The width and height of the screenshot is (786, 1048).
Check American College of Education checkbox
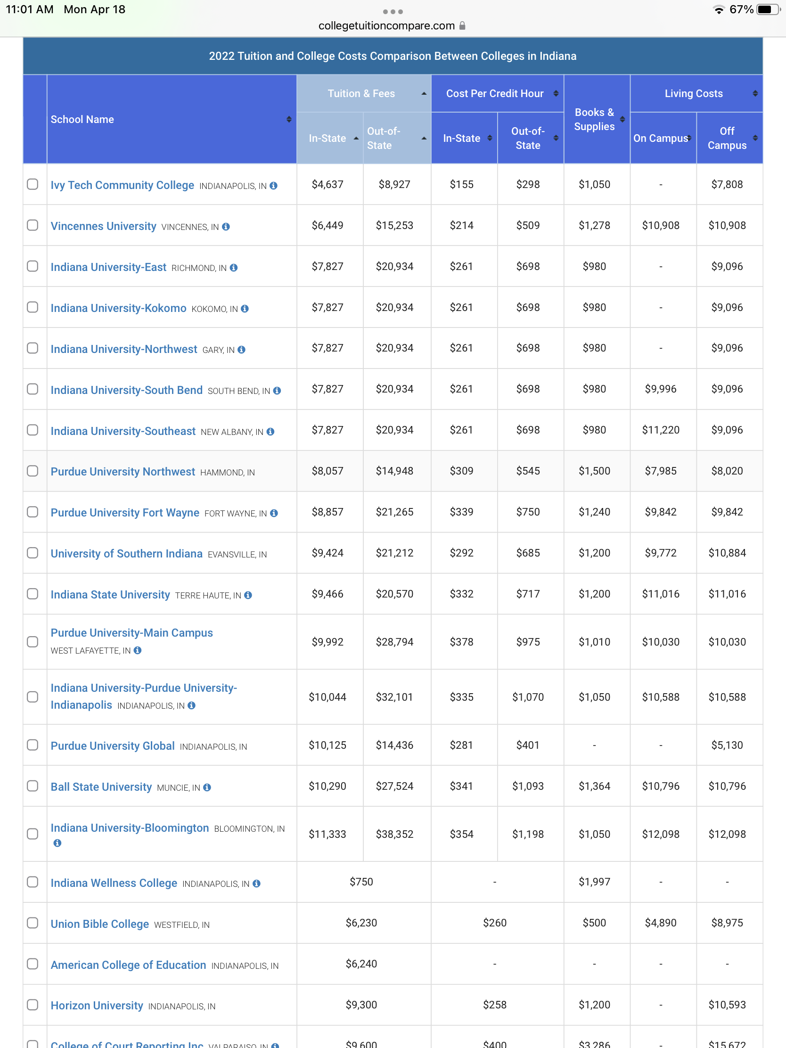point(33,964)
